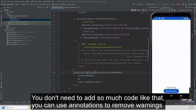Viewport: 196px width, 110px height.
Task: Click Get your location button in emulator
Action: tap(171, 91)
